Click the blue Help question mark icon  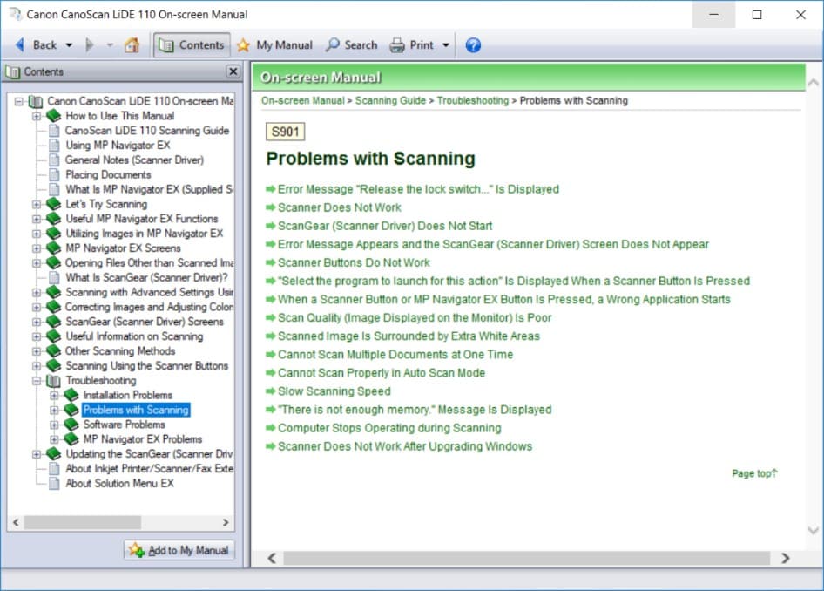tap(473, 44)
